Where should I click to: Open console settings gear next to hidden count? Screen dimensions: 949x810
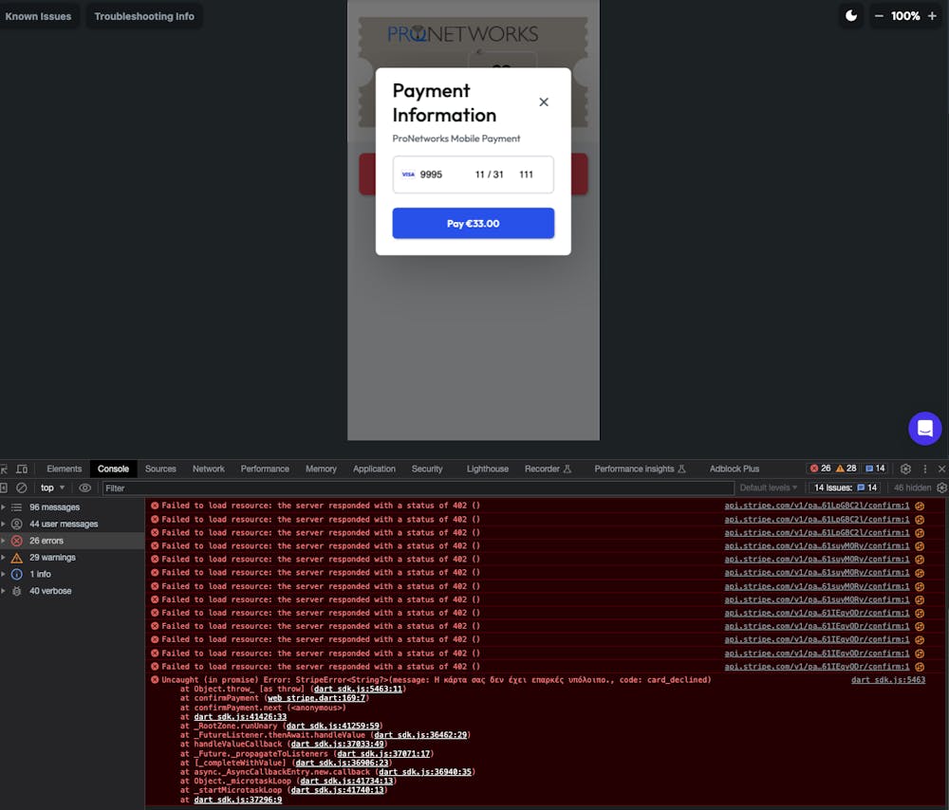click(941, 488)
